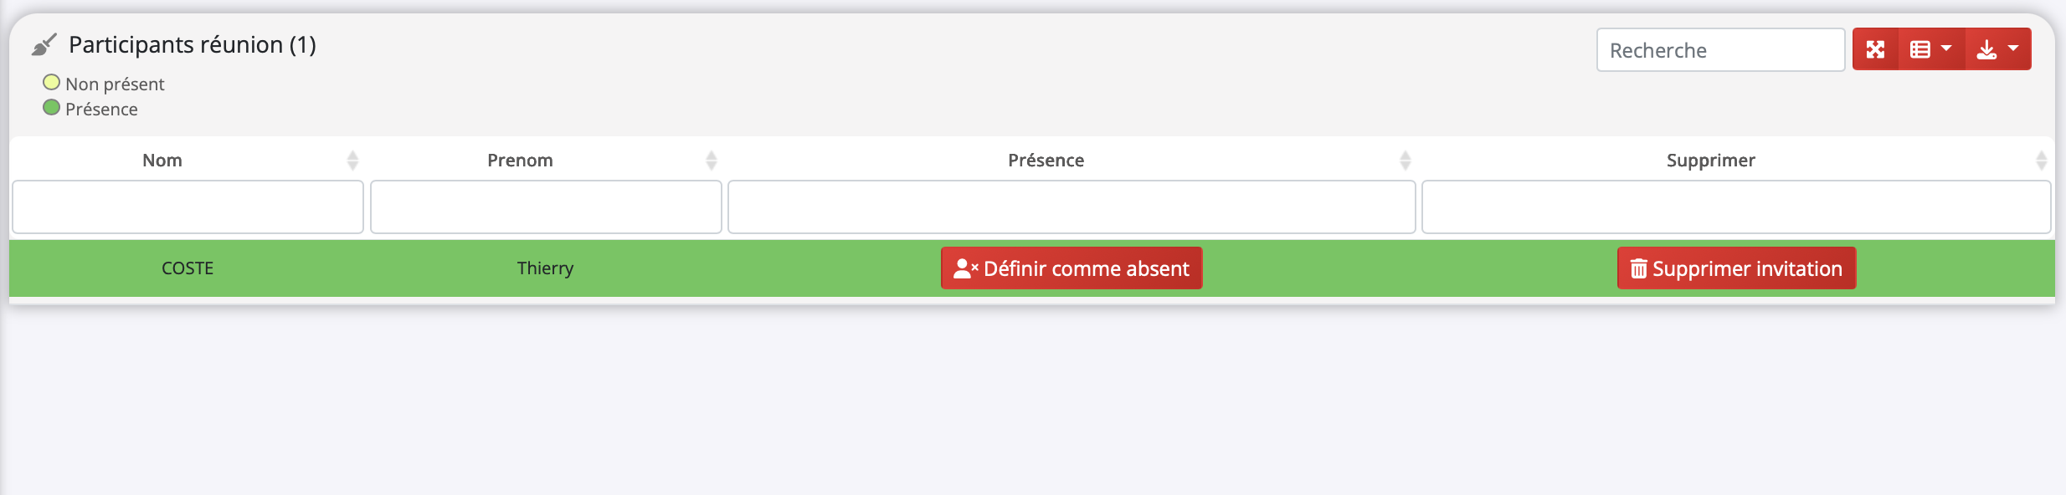Image resolution: width=2066 pixels, height=495 pixels.
Task: Open the column display list dropdown
Action: (1930, 49)
